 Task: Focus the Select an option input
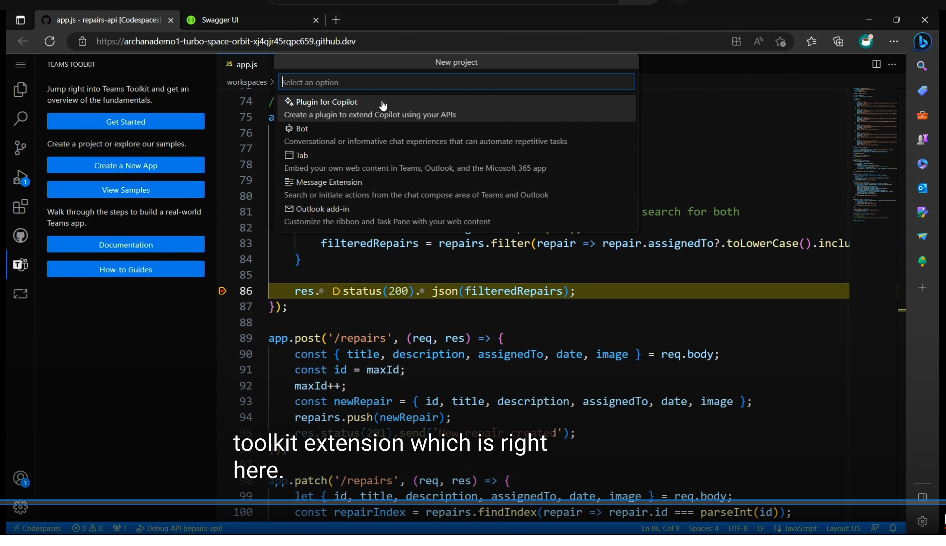pyautogui.click(x=457, y=82)
